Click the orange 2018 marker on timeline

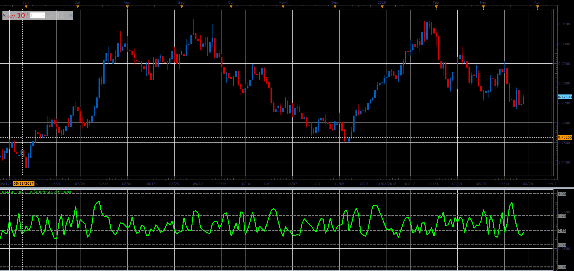[382, 7]
